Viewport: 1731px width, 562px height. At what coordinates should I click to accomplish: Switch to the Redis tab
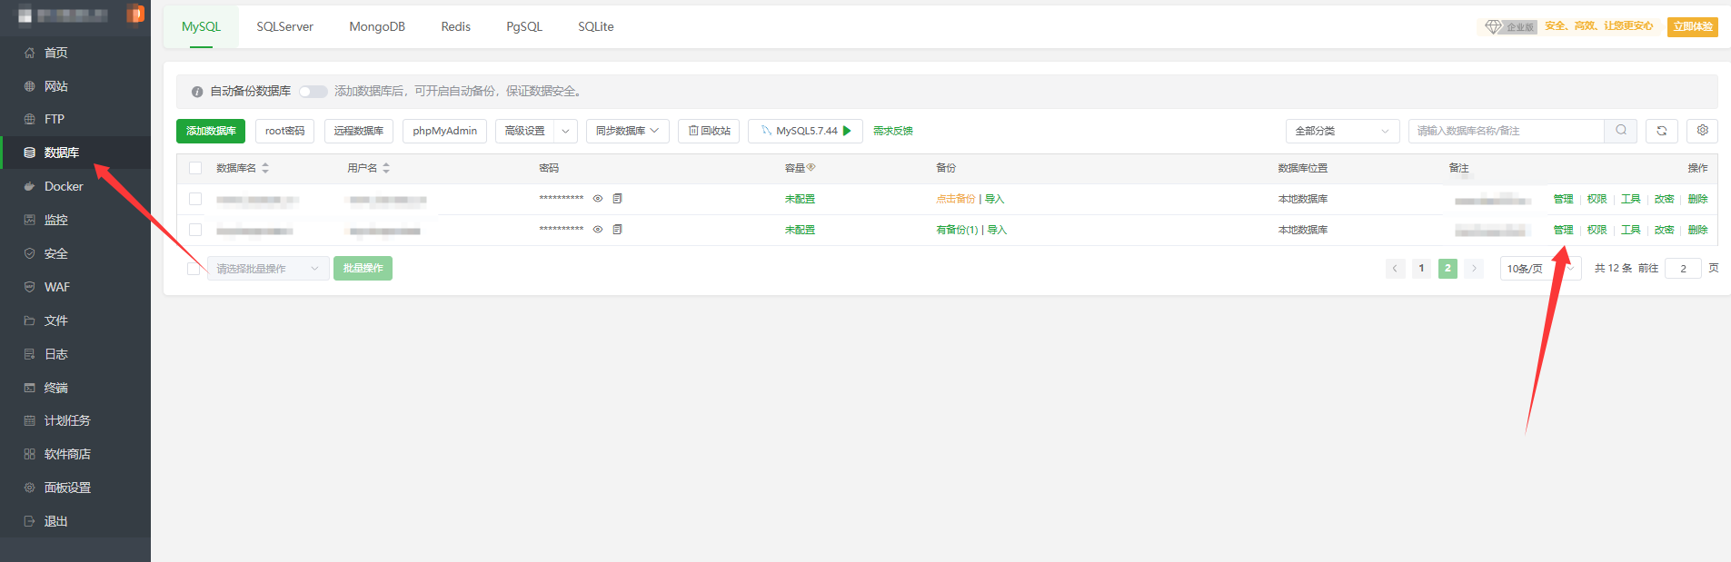455,26
